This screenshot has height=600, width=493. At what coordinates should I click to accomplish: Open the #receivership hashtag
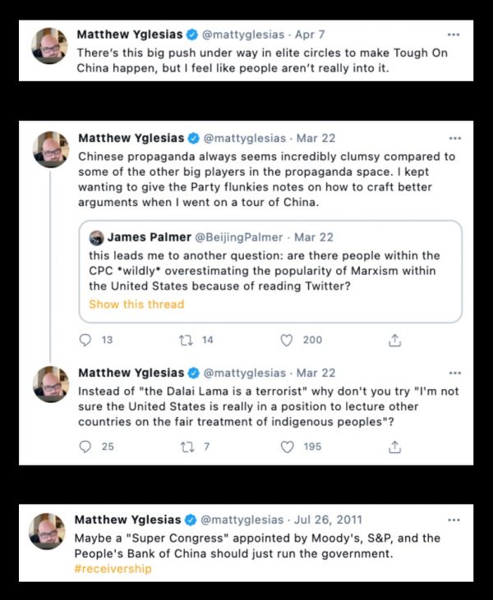tap(113, 568)
